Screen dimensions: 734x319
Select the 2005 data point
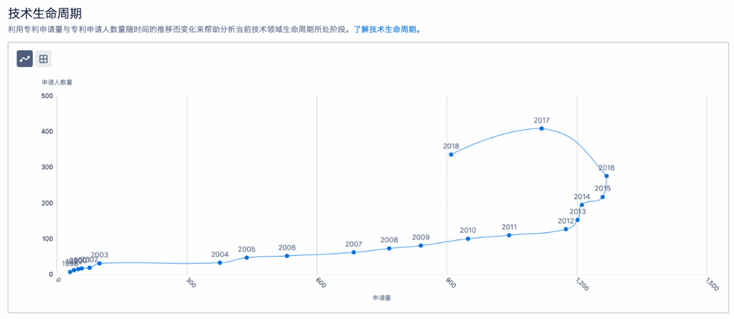247,257
